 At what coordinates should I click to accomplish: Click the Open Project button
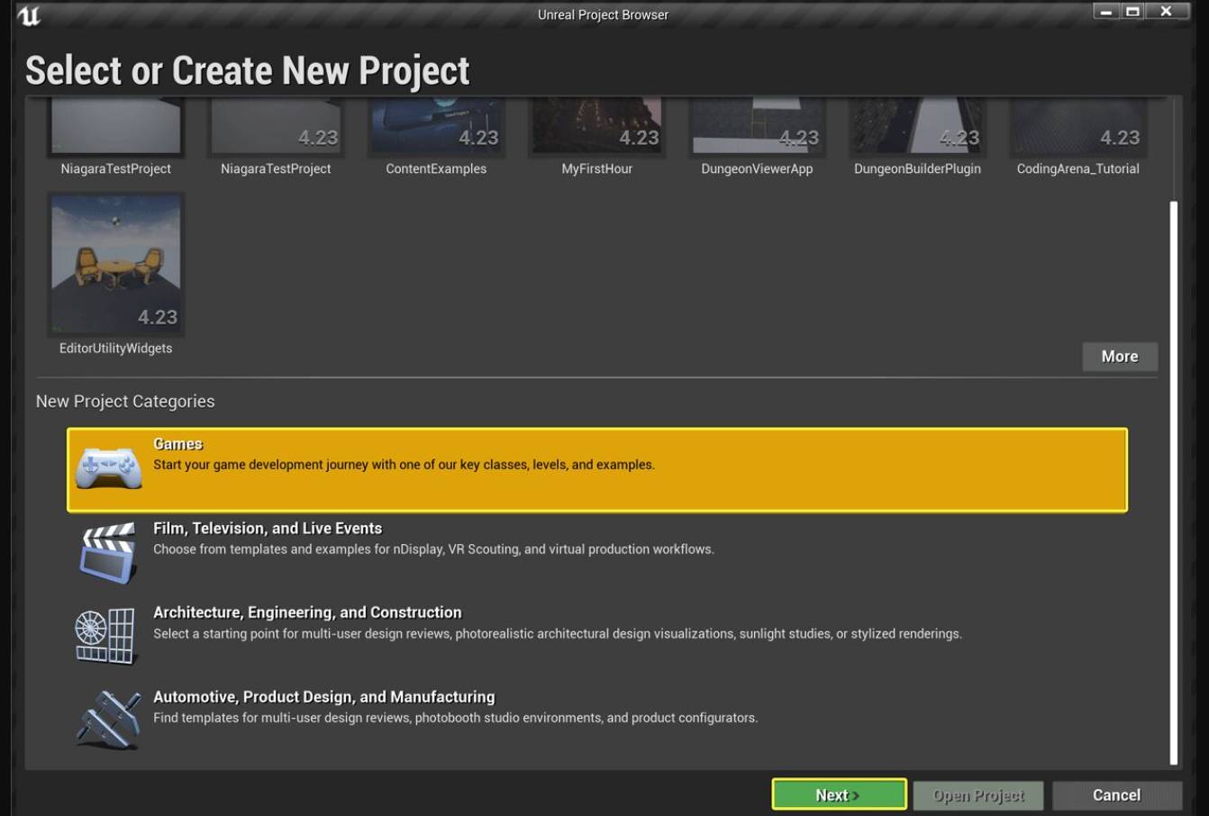coord(978,795)
